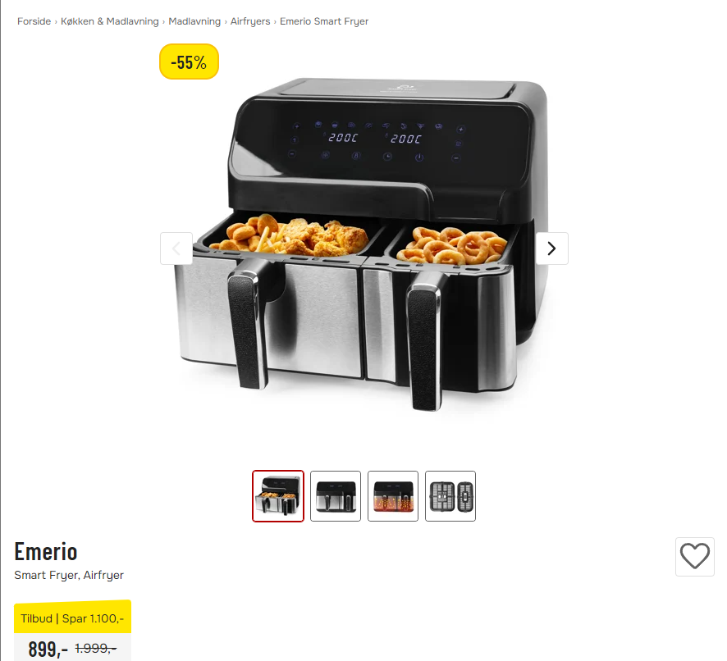Open the Airfryers breadcrumb link

coord(250,21)
